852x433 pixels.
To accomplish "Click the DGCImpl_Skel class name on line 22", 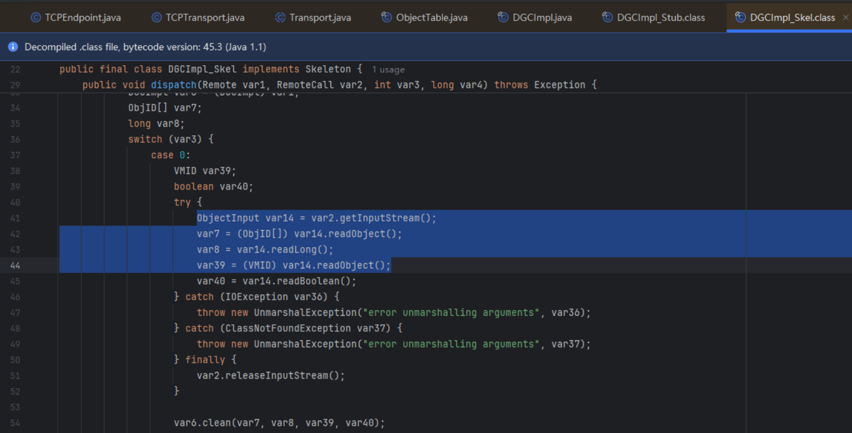I will (202, 69).
